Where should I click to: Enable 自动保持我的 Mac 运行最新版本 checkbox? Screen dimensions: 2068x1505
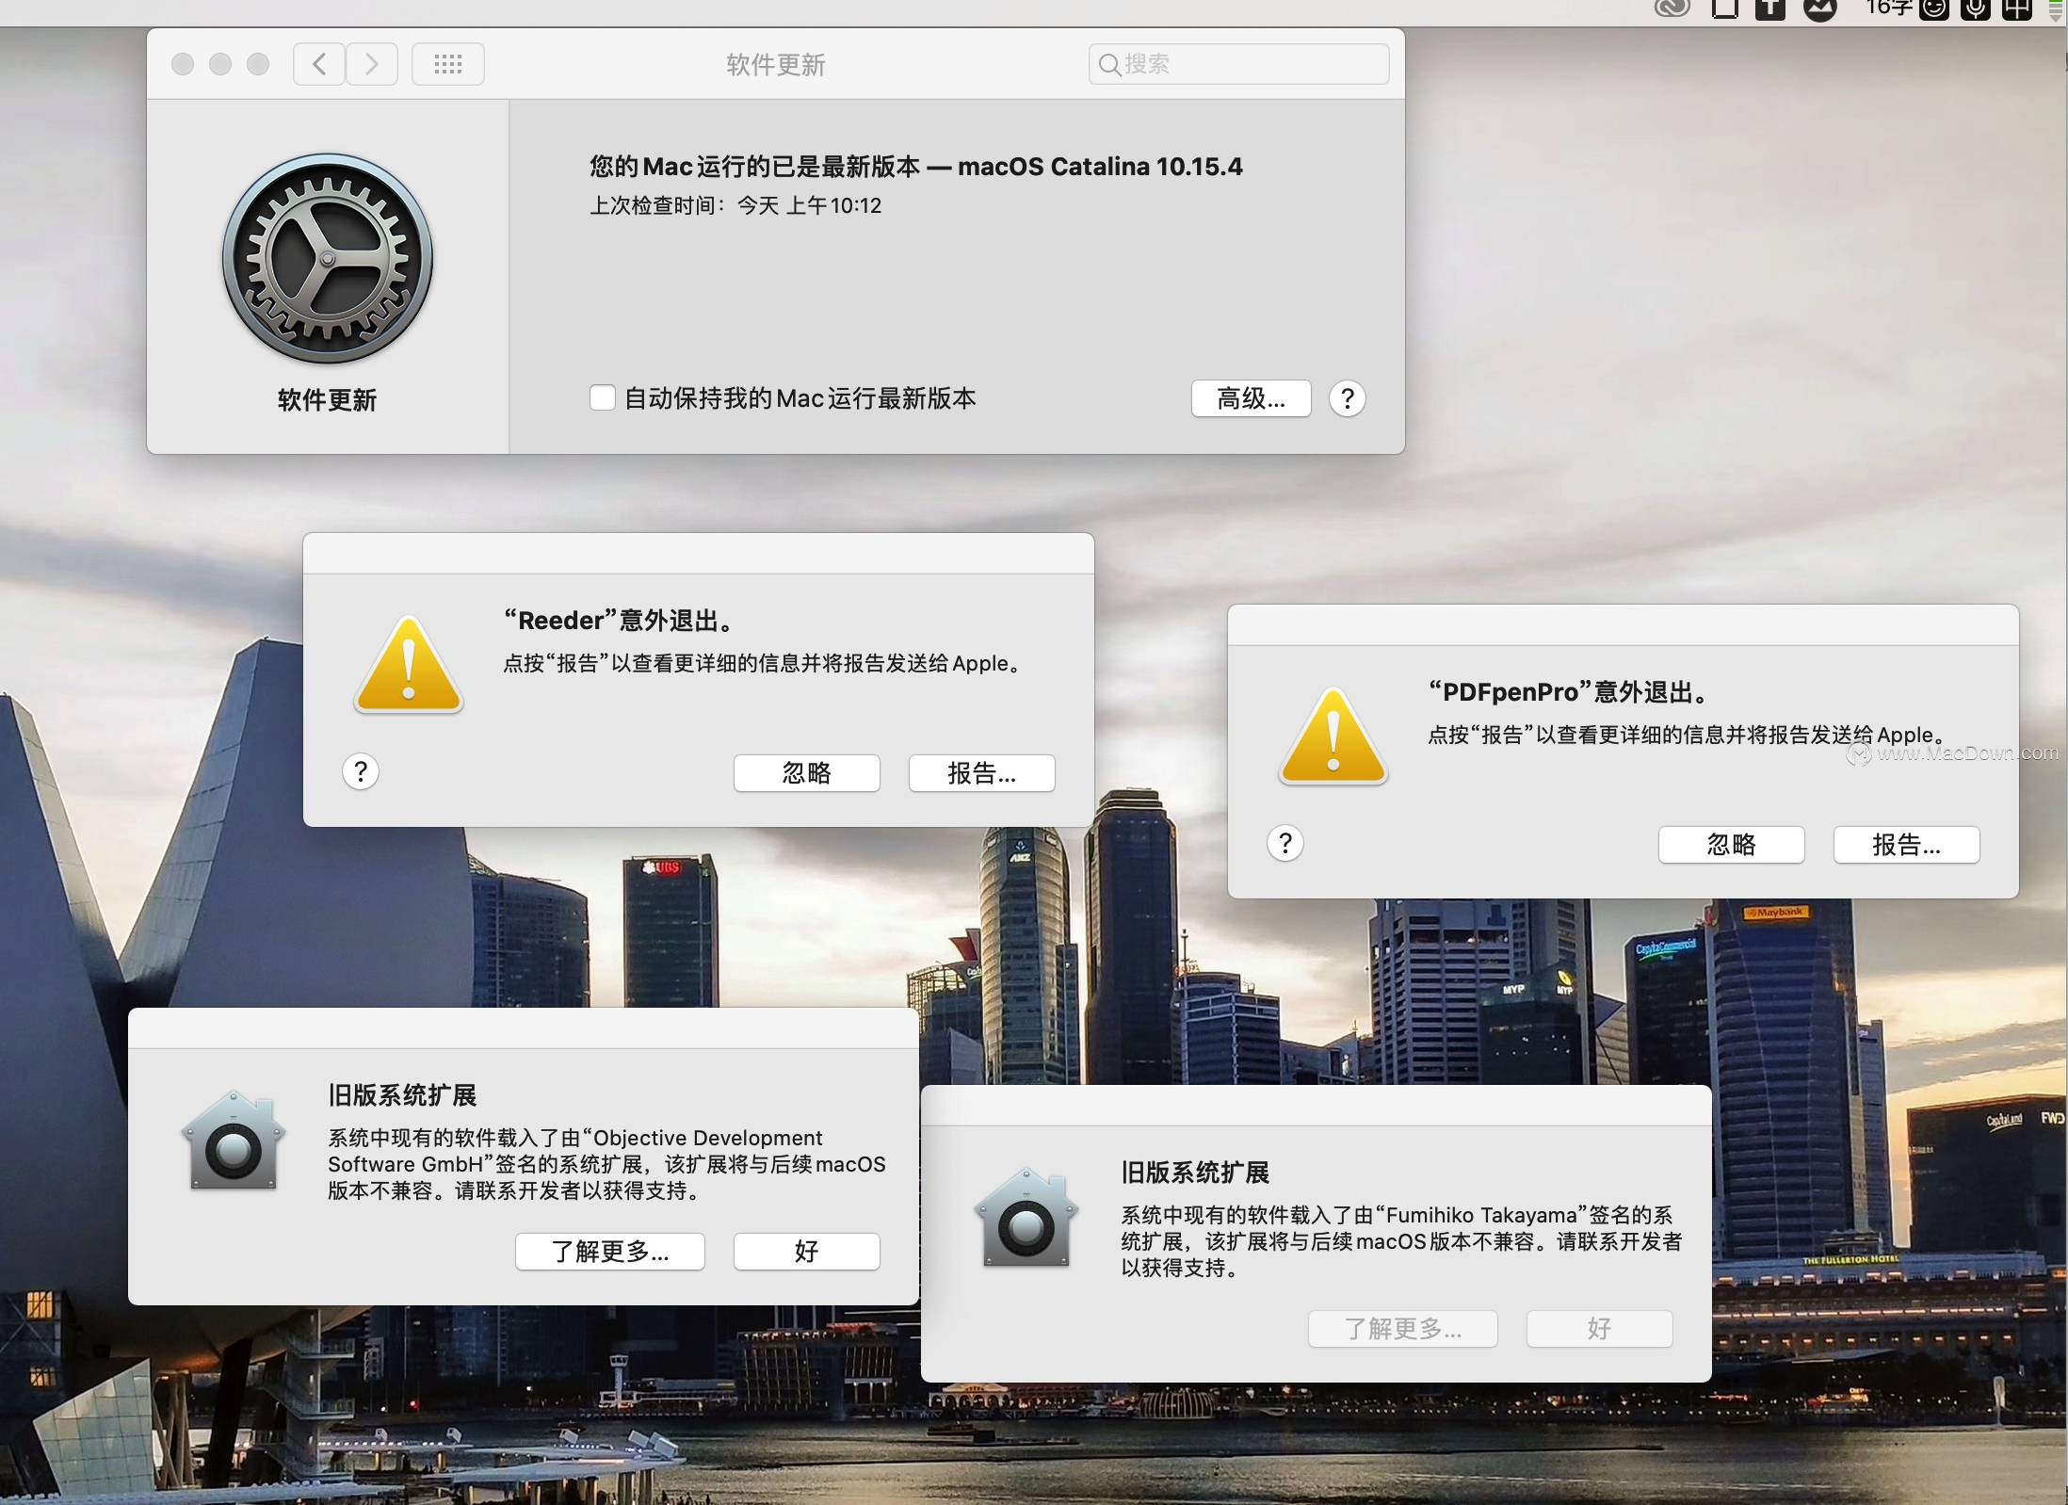603,398
